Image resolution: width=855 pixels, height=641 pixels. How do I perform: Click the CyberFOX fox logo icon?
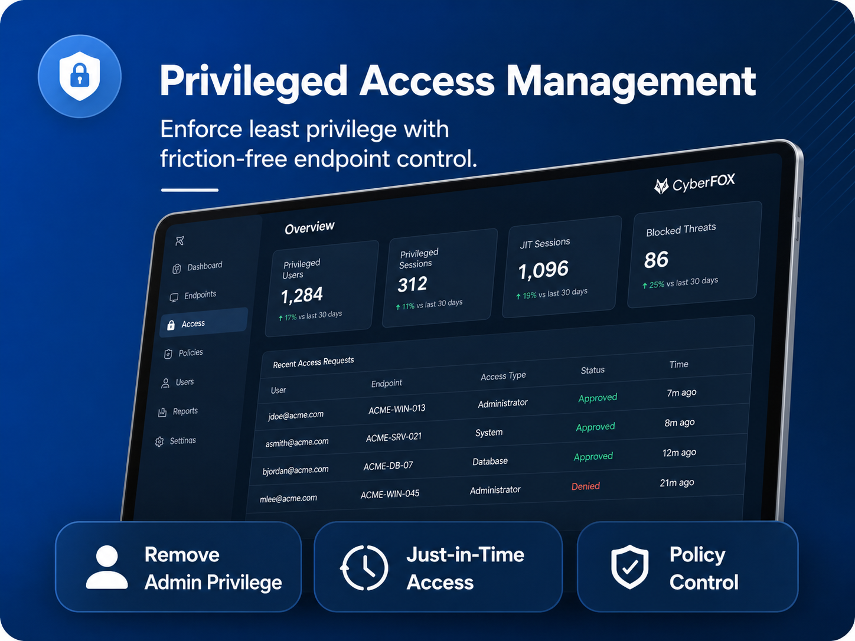point(661,187)
